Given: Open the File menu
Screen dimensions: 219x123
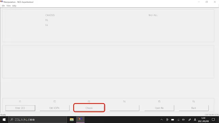Looking at the screenshot, I should click(3, 6).
